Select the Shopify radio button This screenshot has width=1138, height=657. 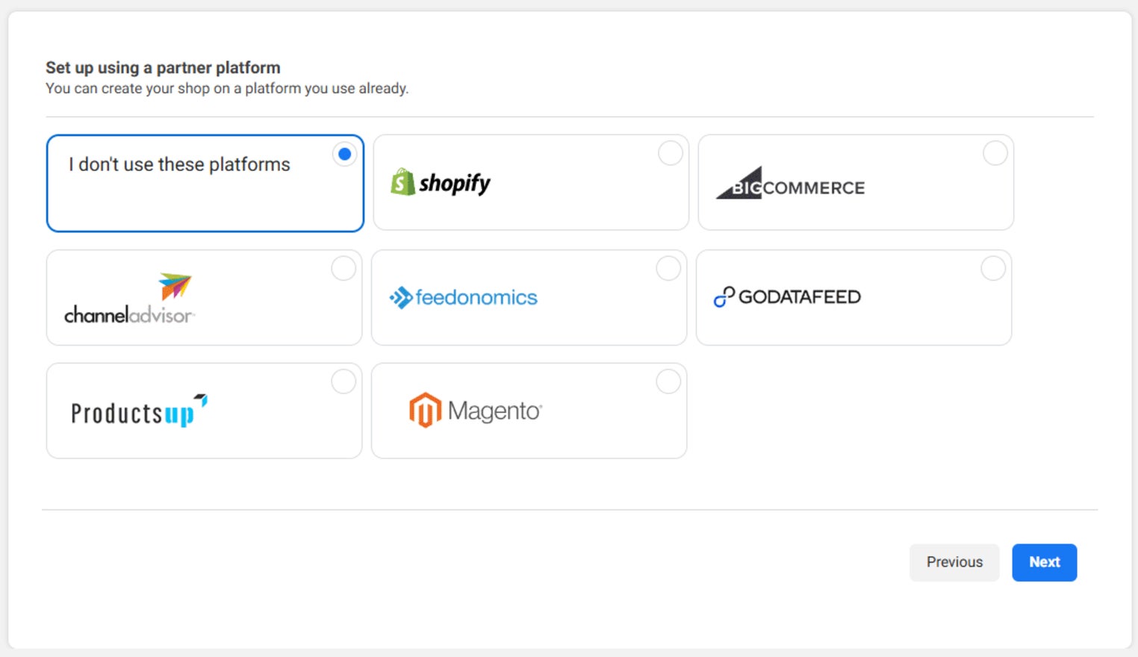point(671,153)
